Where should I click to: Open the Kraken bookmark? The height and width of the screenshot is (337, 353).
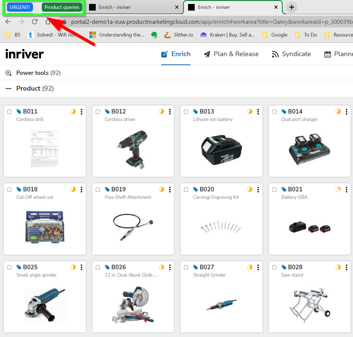[x=227, y=35]
